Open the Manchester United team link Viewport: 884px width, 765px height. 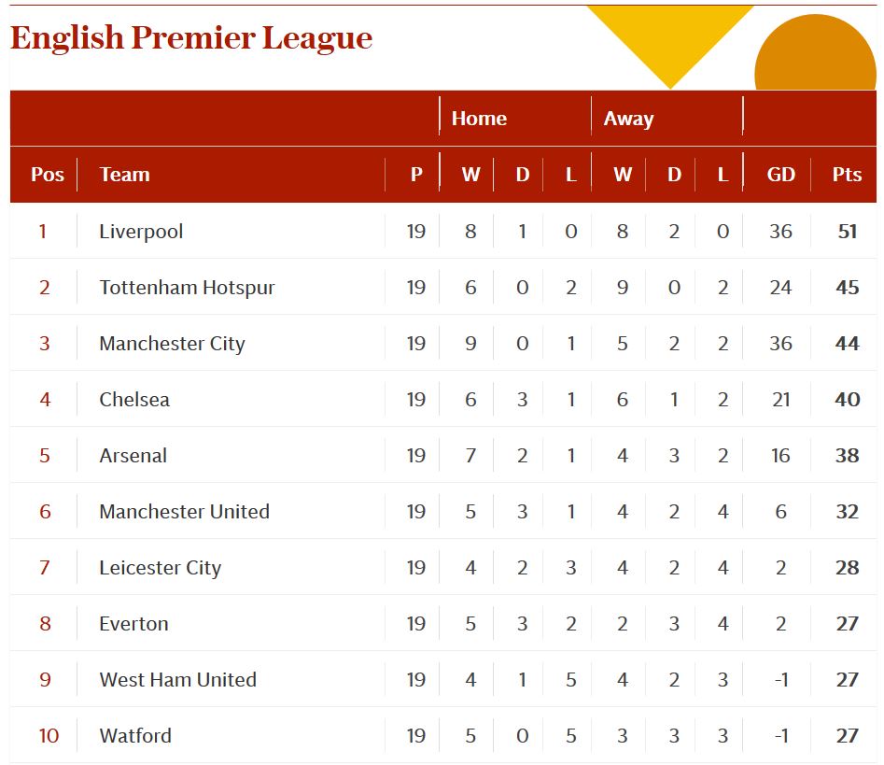pos(184,512)
